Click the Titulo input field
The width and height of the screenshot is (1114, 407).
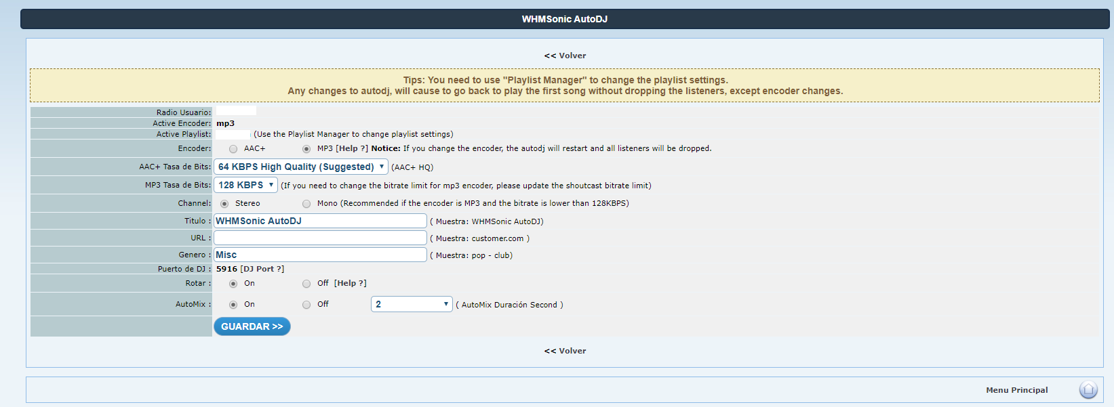point(320,221)
